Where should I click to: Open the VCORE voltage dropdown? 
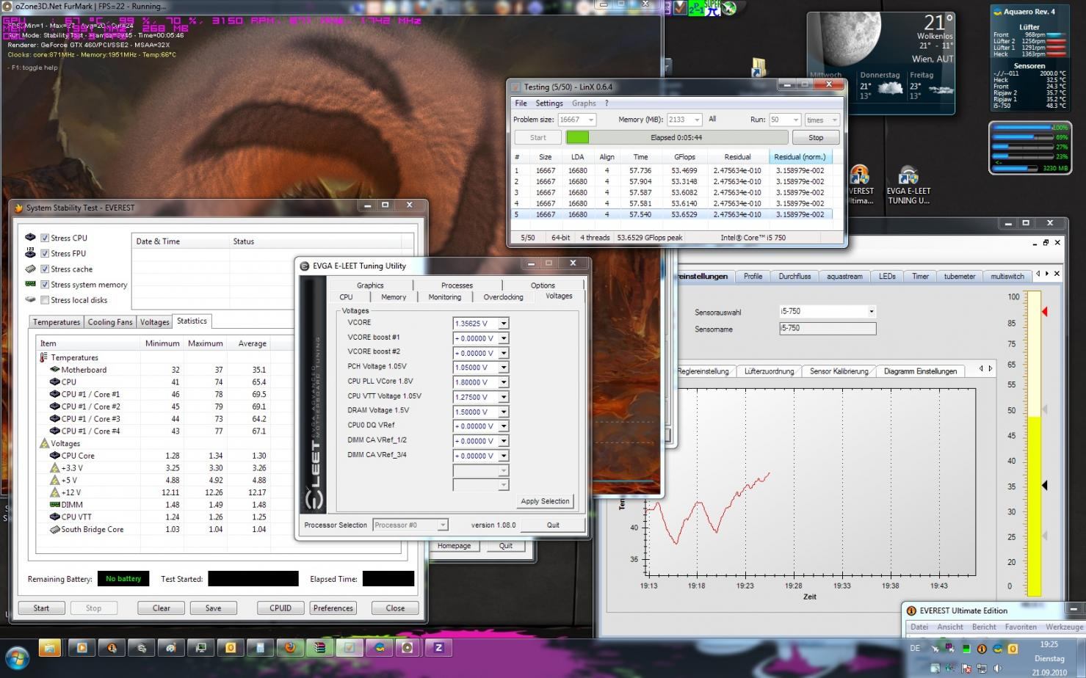tap(504, 324)
